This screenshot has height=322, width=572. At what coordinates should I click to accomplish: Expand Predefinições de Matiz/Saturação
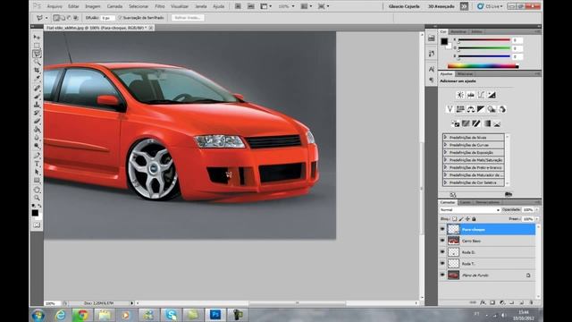point(445,160)
